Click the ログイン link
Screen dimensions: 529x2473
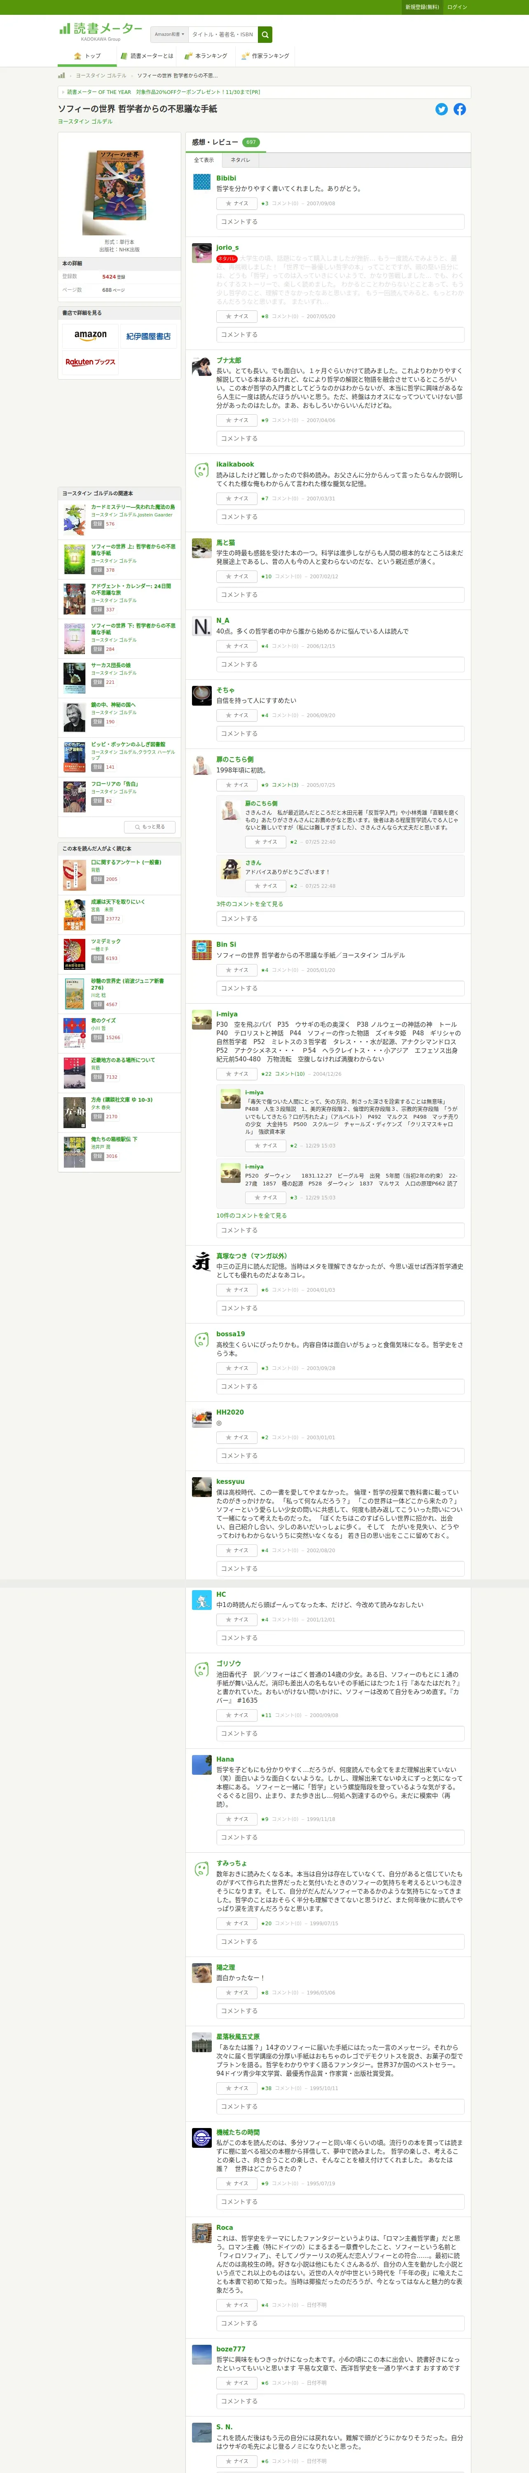click(x=457, y=7)
